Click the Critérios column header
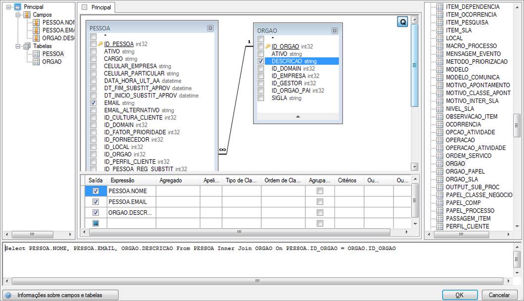 [x=349, y=180]
